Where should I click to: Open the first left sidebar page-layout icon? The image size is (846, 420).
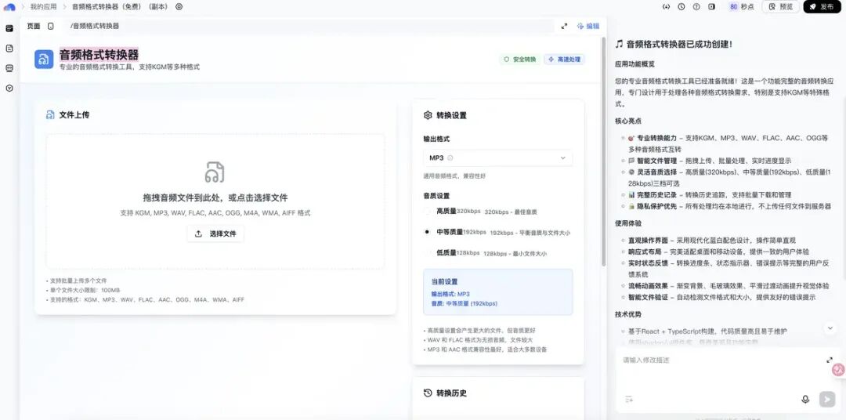[9, 29]
